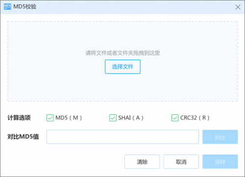Toggle the CRC32 (R) checkbox

[x=175, y=118]
